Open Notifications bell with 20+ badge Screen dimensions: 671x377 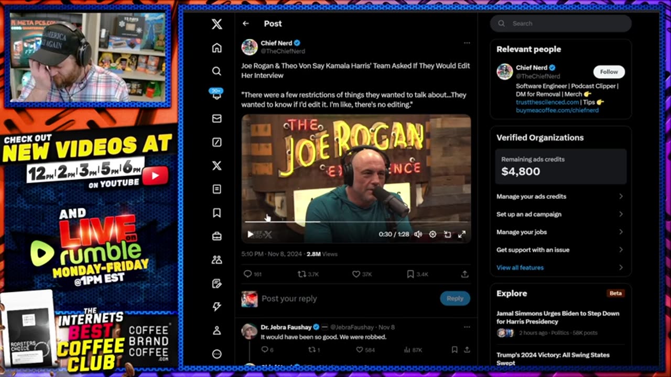pos(217,94)
